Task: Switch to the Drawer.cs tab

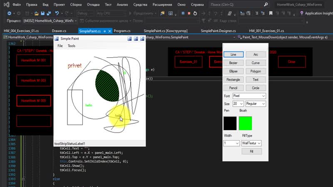Action: 59,31
